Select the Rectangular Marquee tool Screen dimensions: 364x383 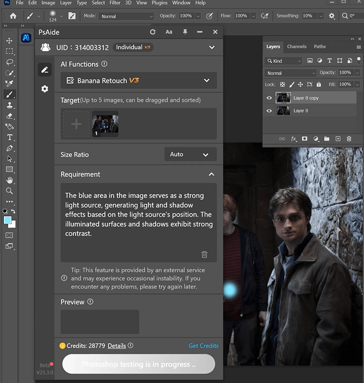10,51
